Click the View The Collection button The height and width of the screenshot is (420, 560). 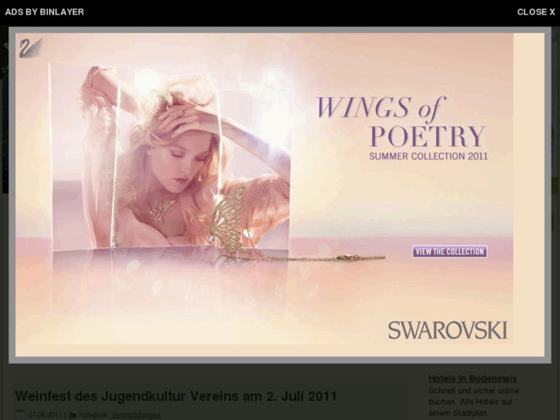450,251
